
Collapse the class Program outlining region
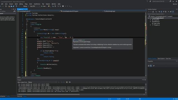27,24
